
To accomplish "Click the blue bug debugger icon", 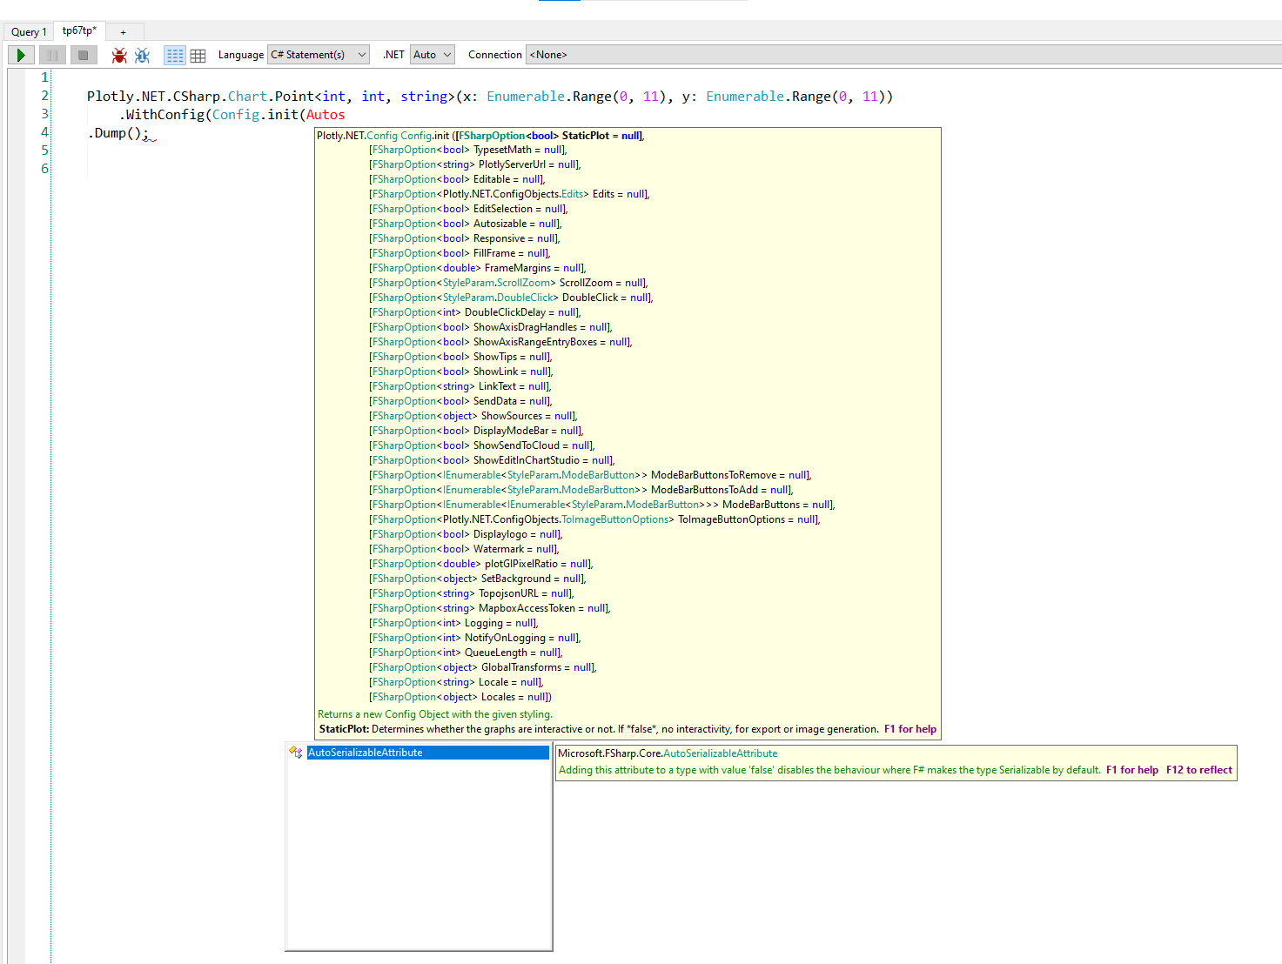I will pos(143,55).
